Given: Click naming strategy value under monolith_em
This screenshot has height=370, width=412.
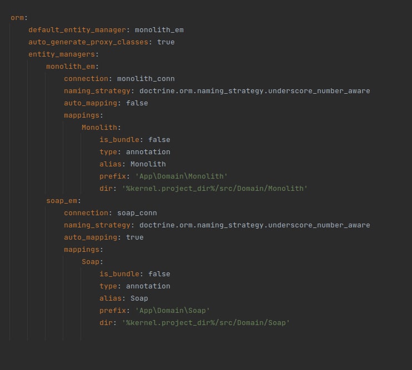Looking at the screenshot, I should pos(255,91).
